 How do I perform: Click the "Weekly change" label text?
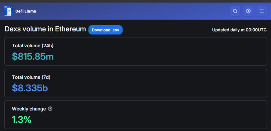tap(29, 109)
